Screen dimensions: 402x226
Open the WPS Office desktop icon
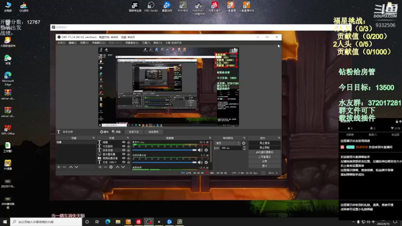point(8,130)
